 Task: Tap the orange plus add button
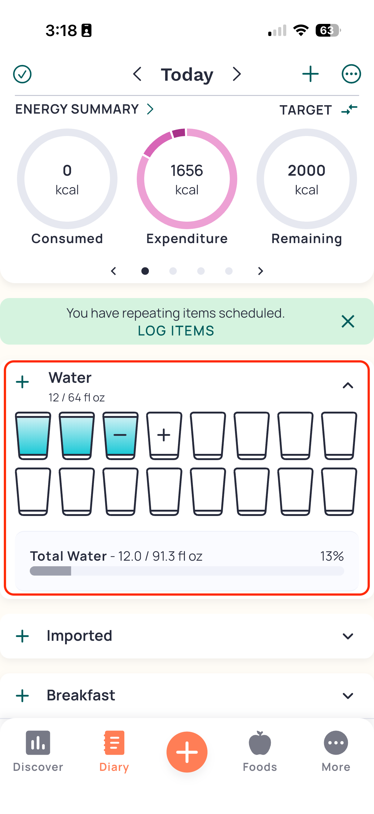(187, 752)
